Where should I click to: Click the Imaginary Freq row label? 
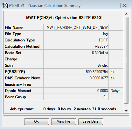pos(18,84)
